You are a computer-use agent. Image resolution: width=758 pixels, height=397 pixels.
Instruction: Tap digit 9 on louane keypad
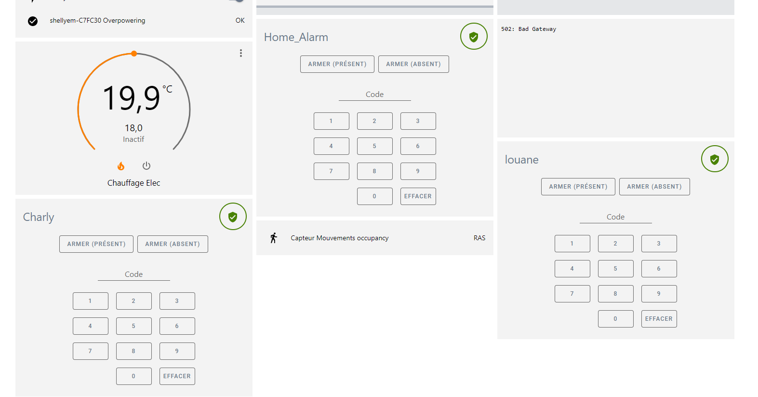point(659,294)
